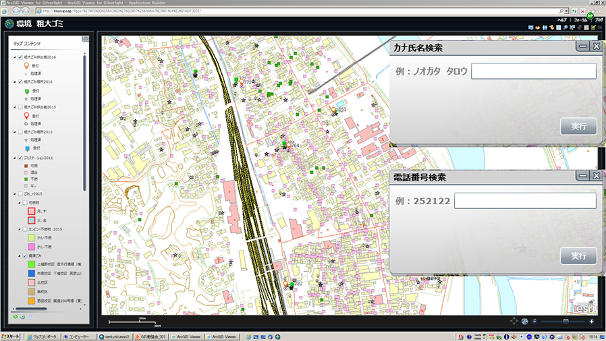The width and height of the screenshot is (606, 341).
Task: Collapse the 粗大ごみ排出者2015 layer node
Action: click(14, 107)
